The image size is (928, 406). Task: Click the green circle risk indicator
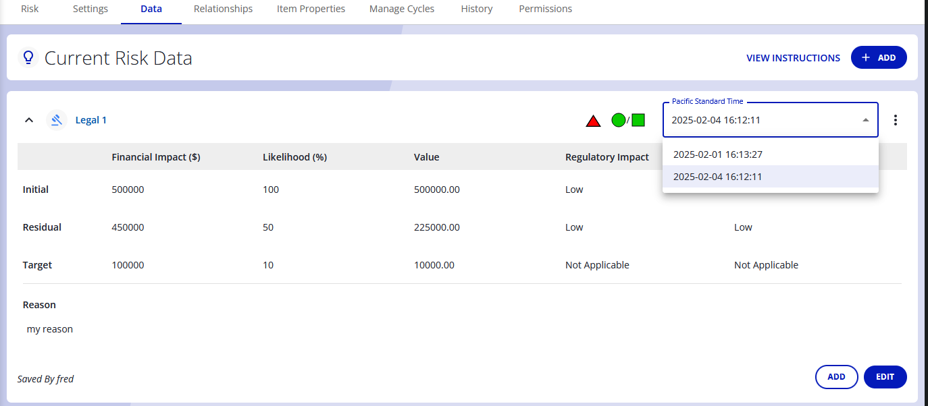(x=618, y=120)
